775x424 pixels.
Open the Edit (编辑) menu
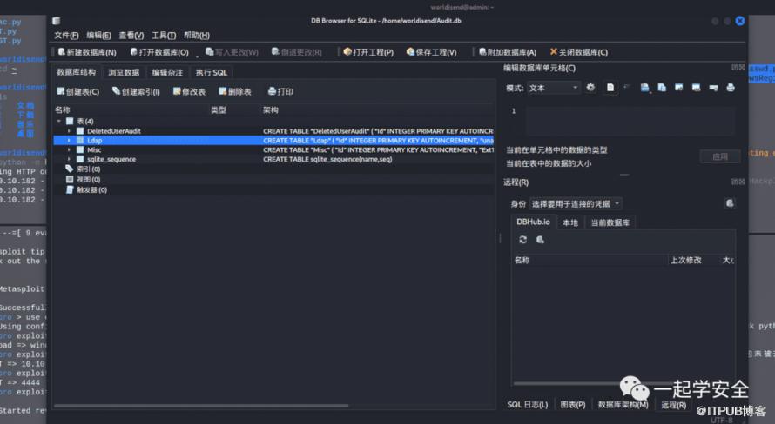pos(98,36)
